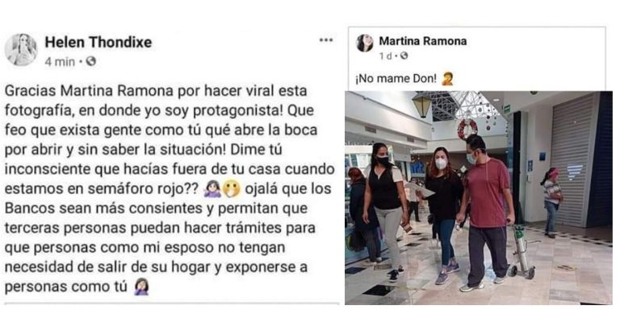Click the globe icon next to 1 d
This screenshot has height=322, width=620.
point(404,56)
